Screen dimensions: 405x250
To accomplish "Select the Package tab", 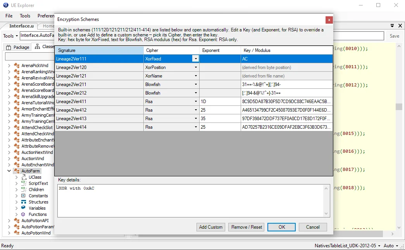I will coord(17,47).
